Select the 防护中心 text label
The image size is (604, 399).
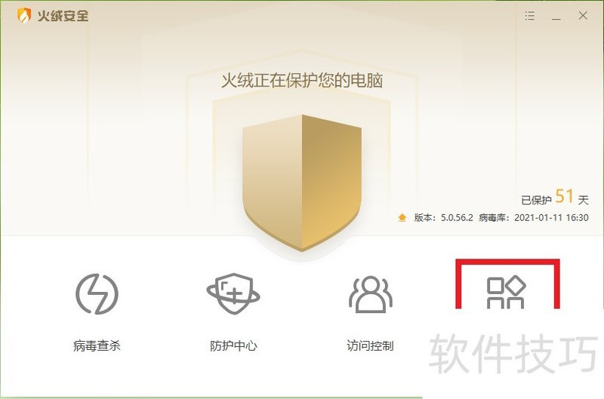point(233,346)
